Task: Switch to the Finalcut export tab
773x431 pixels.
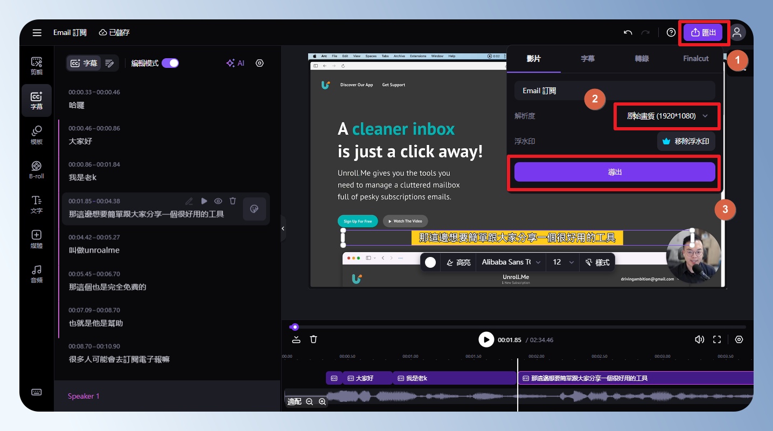Action: click(x=695, y=59)
